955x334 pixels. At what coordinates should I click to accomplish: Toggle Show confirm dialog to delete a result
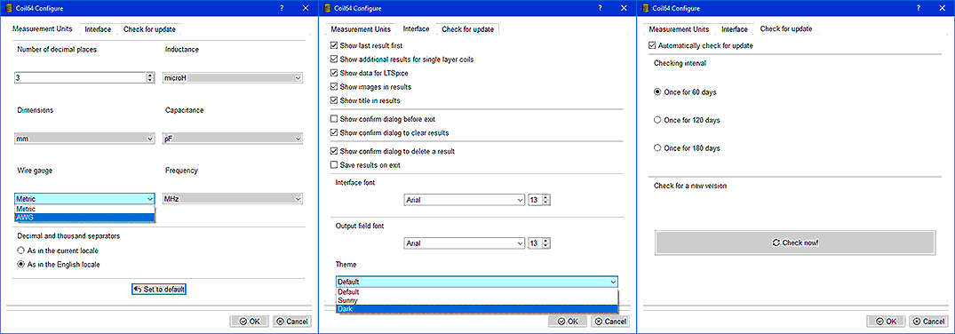pos(393,151)
